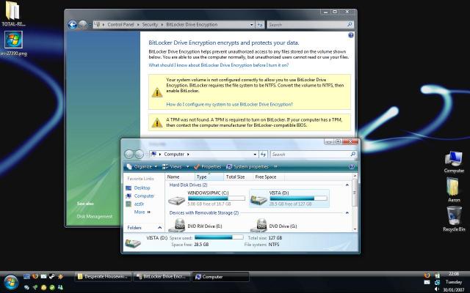470x293 pixels.
Task: Open 'What should I know about BitLocker' link
Action: pos(219,65)
